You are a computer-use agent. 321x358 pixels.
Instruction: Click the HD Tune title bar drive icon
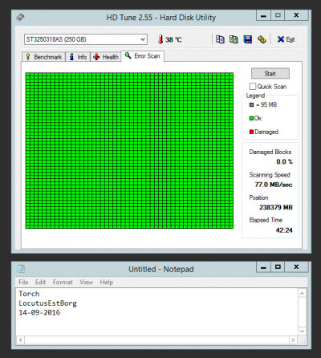(20, 18)
